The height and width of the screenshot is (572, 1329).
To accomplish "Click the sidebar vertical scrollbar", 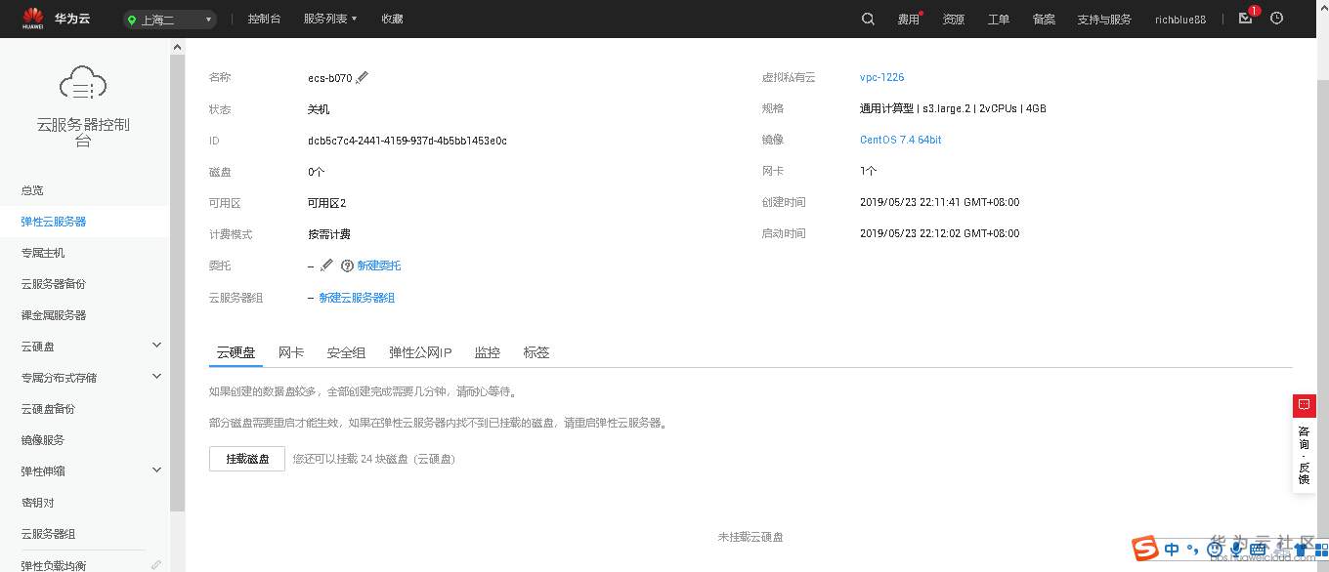I will (x=177, y=283).
